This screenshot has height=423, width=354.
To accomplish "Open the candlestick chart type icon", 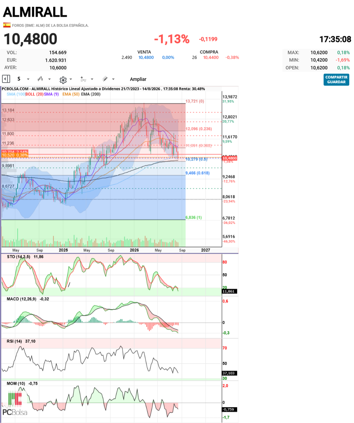I will click(x=40, y=79).
